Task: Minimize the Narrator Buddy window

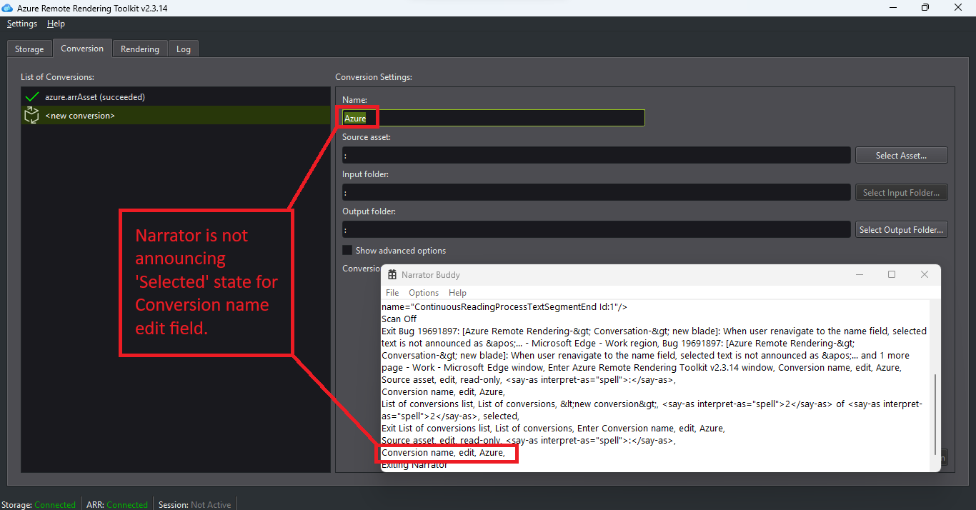Action: click(x=859, y=274)
